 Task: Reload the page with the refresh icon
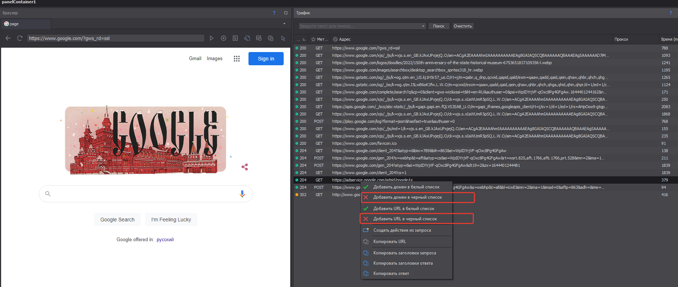[20, 38]
